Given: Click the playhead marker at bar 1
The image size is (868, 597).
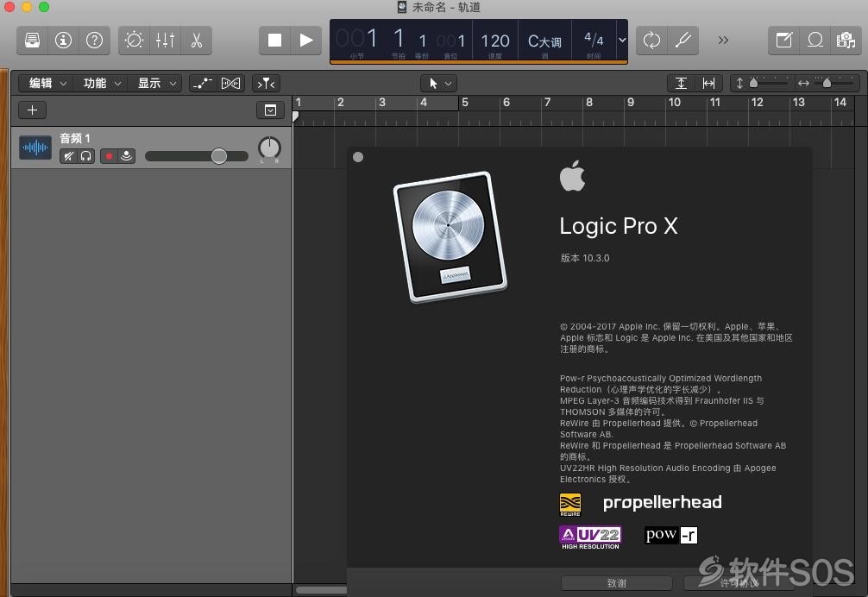Looking at the screenshot, I should coord(296,116).
